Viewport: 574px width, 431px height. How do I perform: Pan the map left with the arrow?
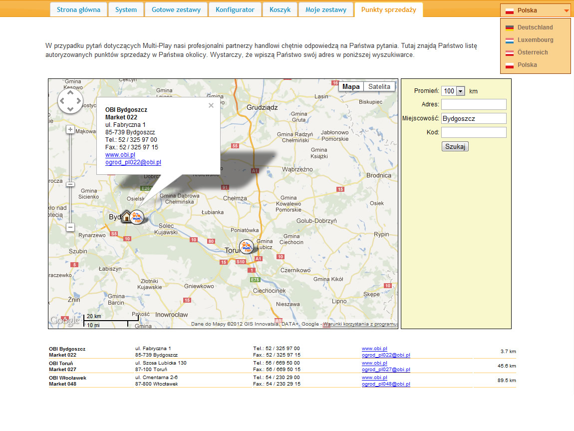click(x=62, y=101)
